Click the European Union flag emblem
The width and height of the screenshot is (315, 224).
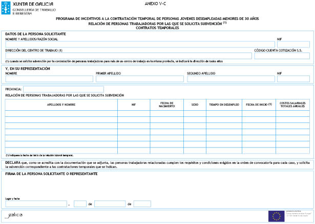(x=277, y=215)
